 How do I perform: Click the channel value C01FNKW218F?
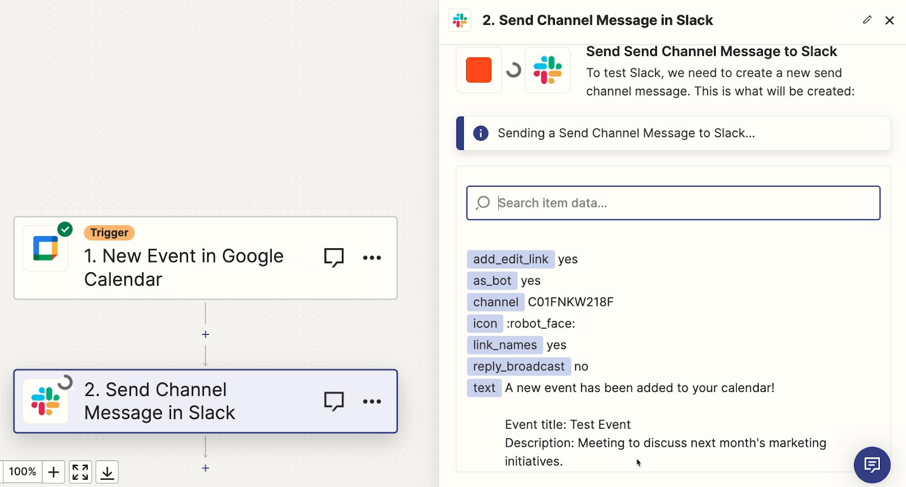click(571, 302)
